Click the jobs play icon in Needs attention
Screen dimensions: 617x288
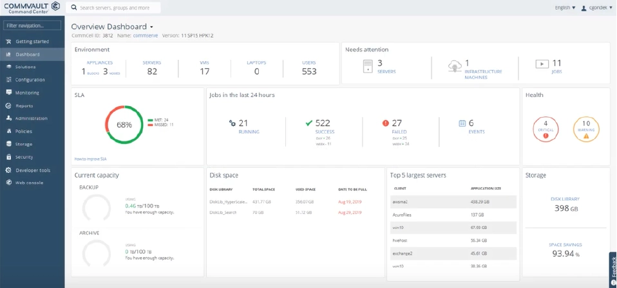542,64
